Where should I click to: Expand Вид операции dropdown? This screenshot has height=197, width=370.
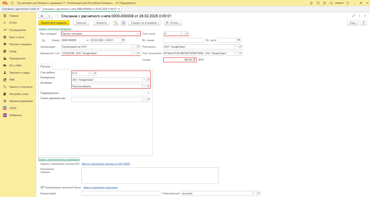tap(138, 33)
